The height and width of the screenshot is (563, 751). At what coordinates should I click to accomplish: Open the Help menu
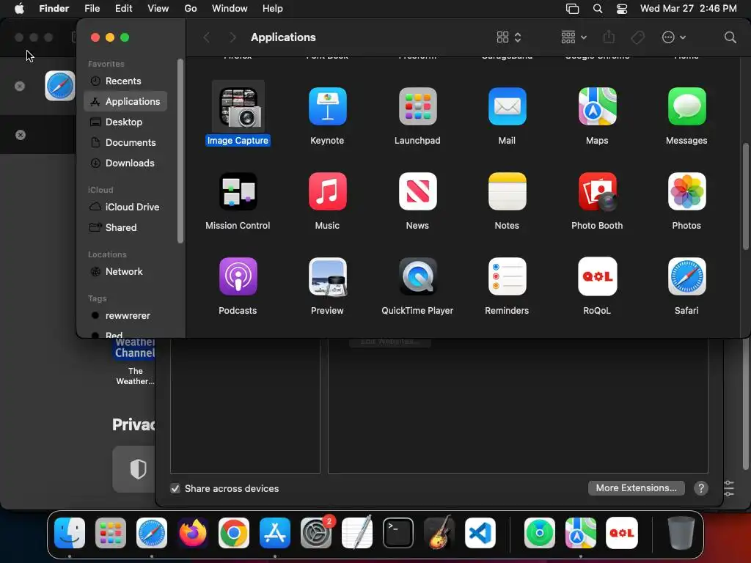point(273,9)
